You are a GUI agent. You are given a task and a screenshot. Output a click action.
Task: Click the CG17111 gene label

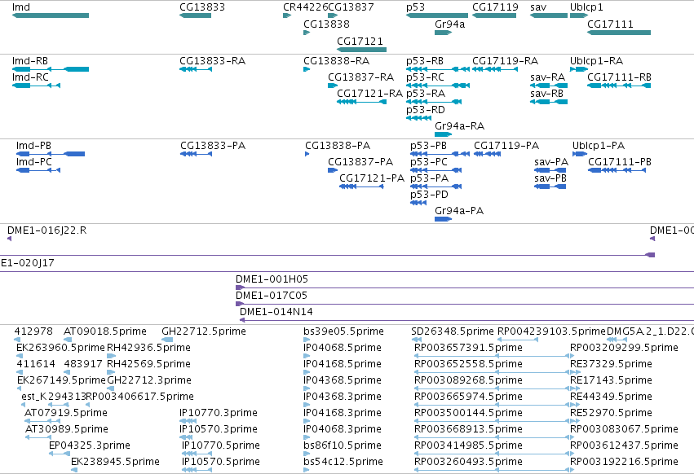[610, 24]
